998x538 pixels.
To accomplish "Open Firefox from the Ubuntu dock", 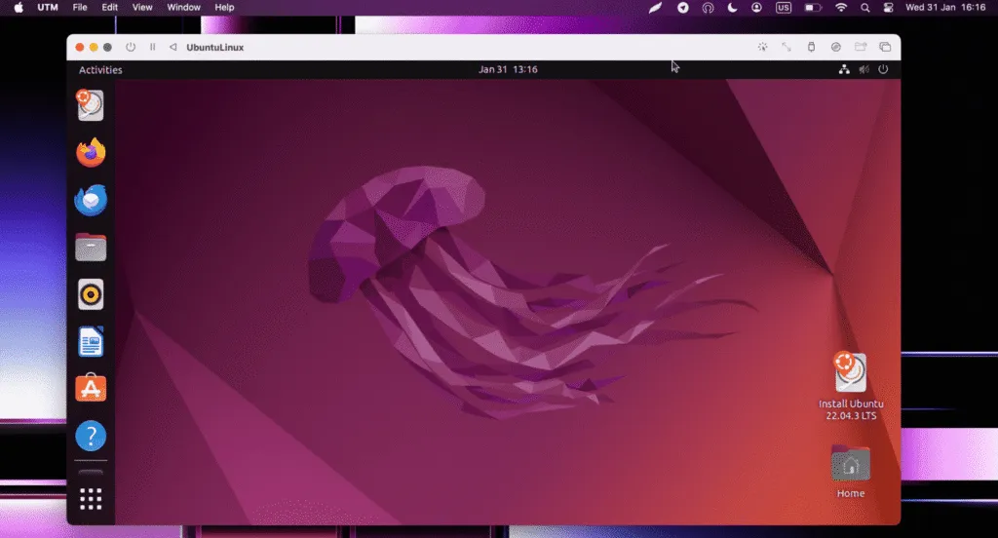I will pos(91,153).
